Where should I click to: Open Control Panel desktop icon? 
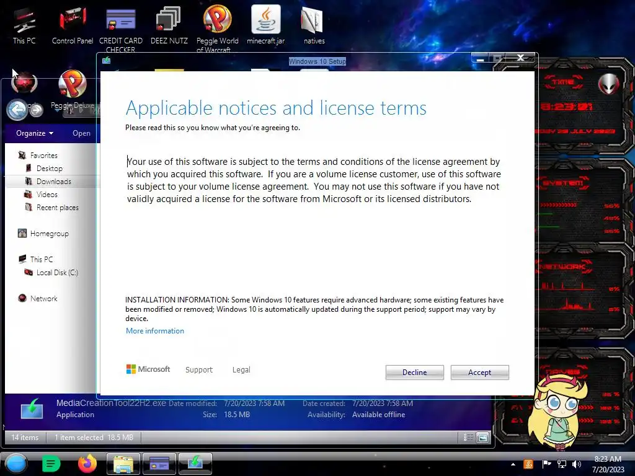tap(73, 25)
